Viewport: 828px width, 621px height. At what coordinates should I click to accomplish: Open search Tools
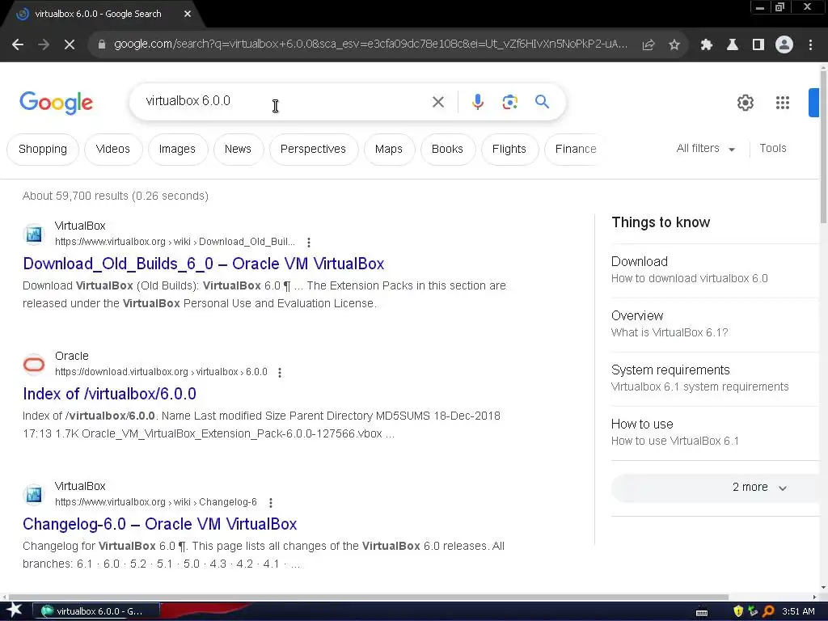(x=773, y=149)
